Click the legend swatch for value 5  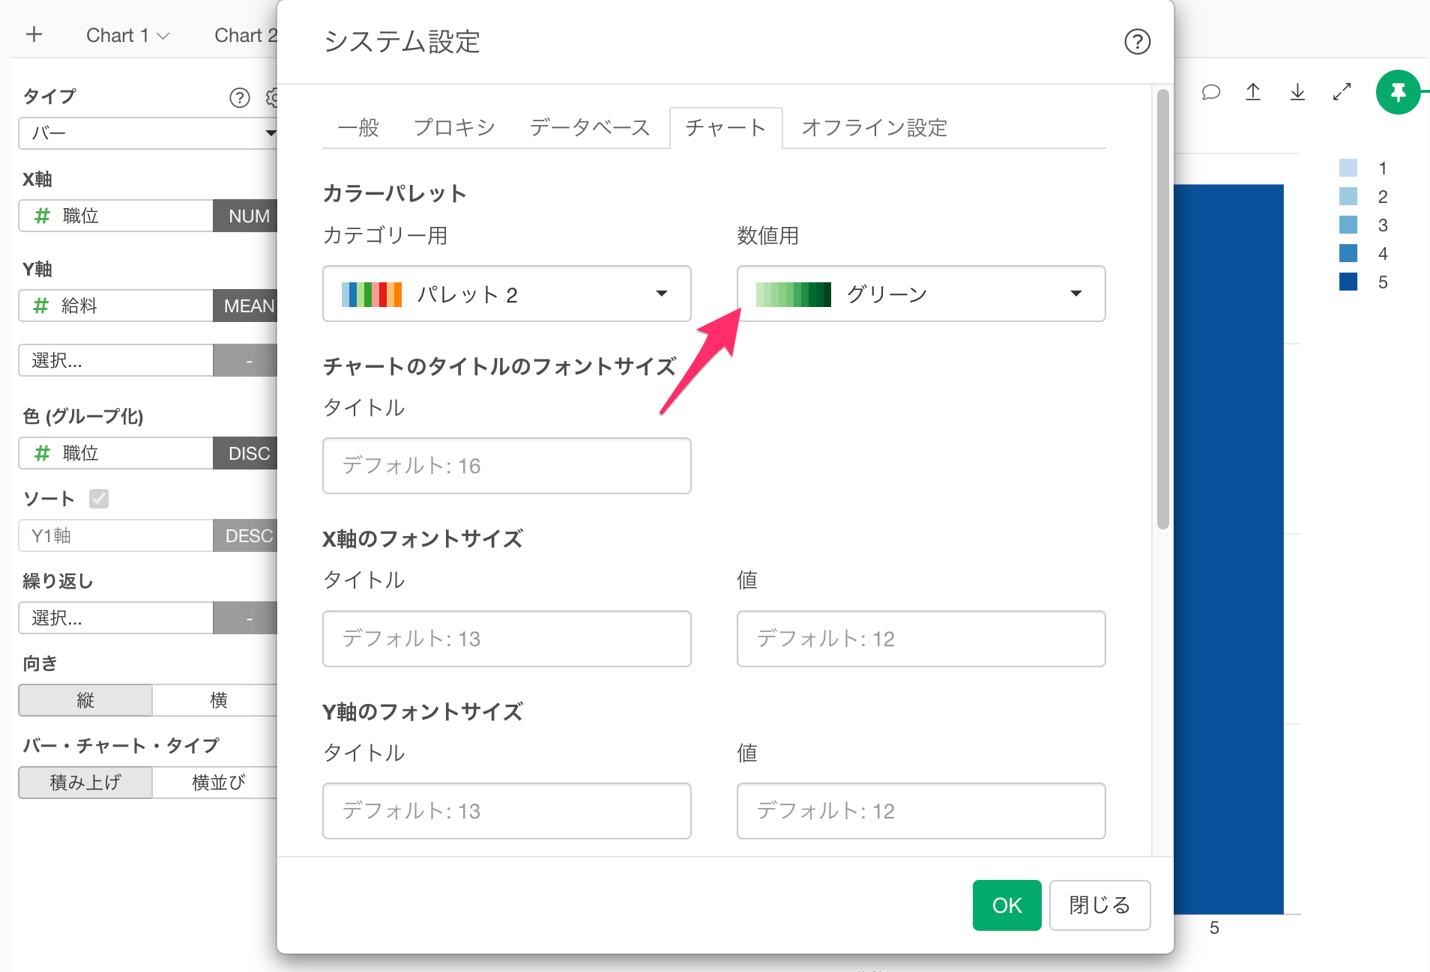tap(1348, 282)
